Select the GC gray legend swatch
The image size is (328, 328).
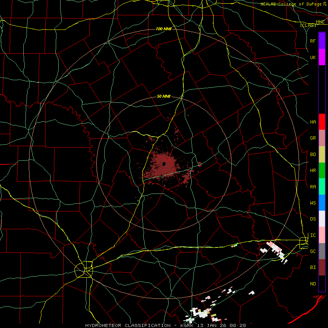(x=322, y=251)
